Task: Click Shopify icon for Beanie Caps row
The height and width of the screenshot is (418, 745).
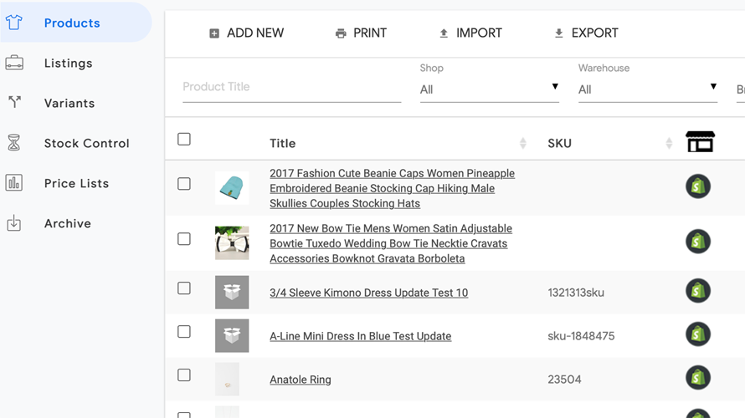Action: click(x=698, y=186)
